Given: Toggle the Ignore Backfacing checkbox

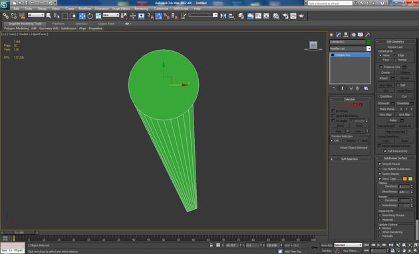Looking at the screenshot, I should pos(333,116).
